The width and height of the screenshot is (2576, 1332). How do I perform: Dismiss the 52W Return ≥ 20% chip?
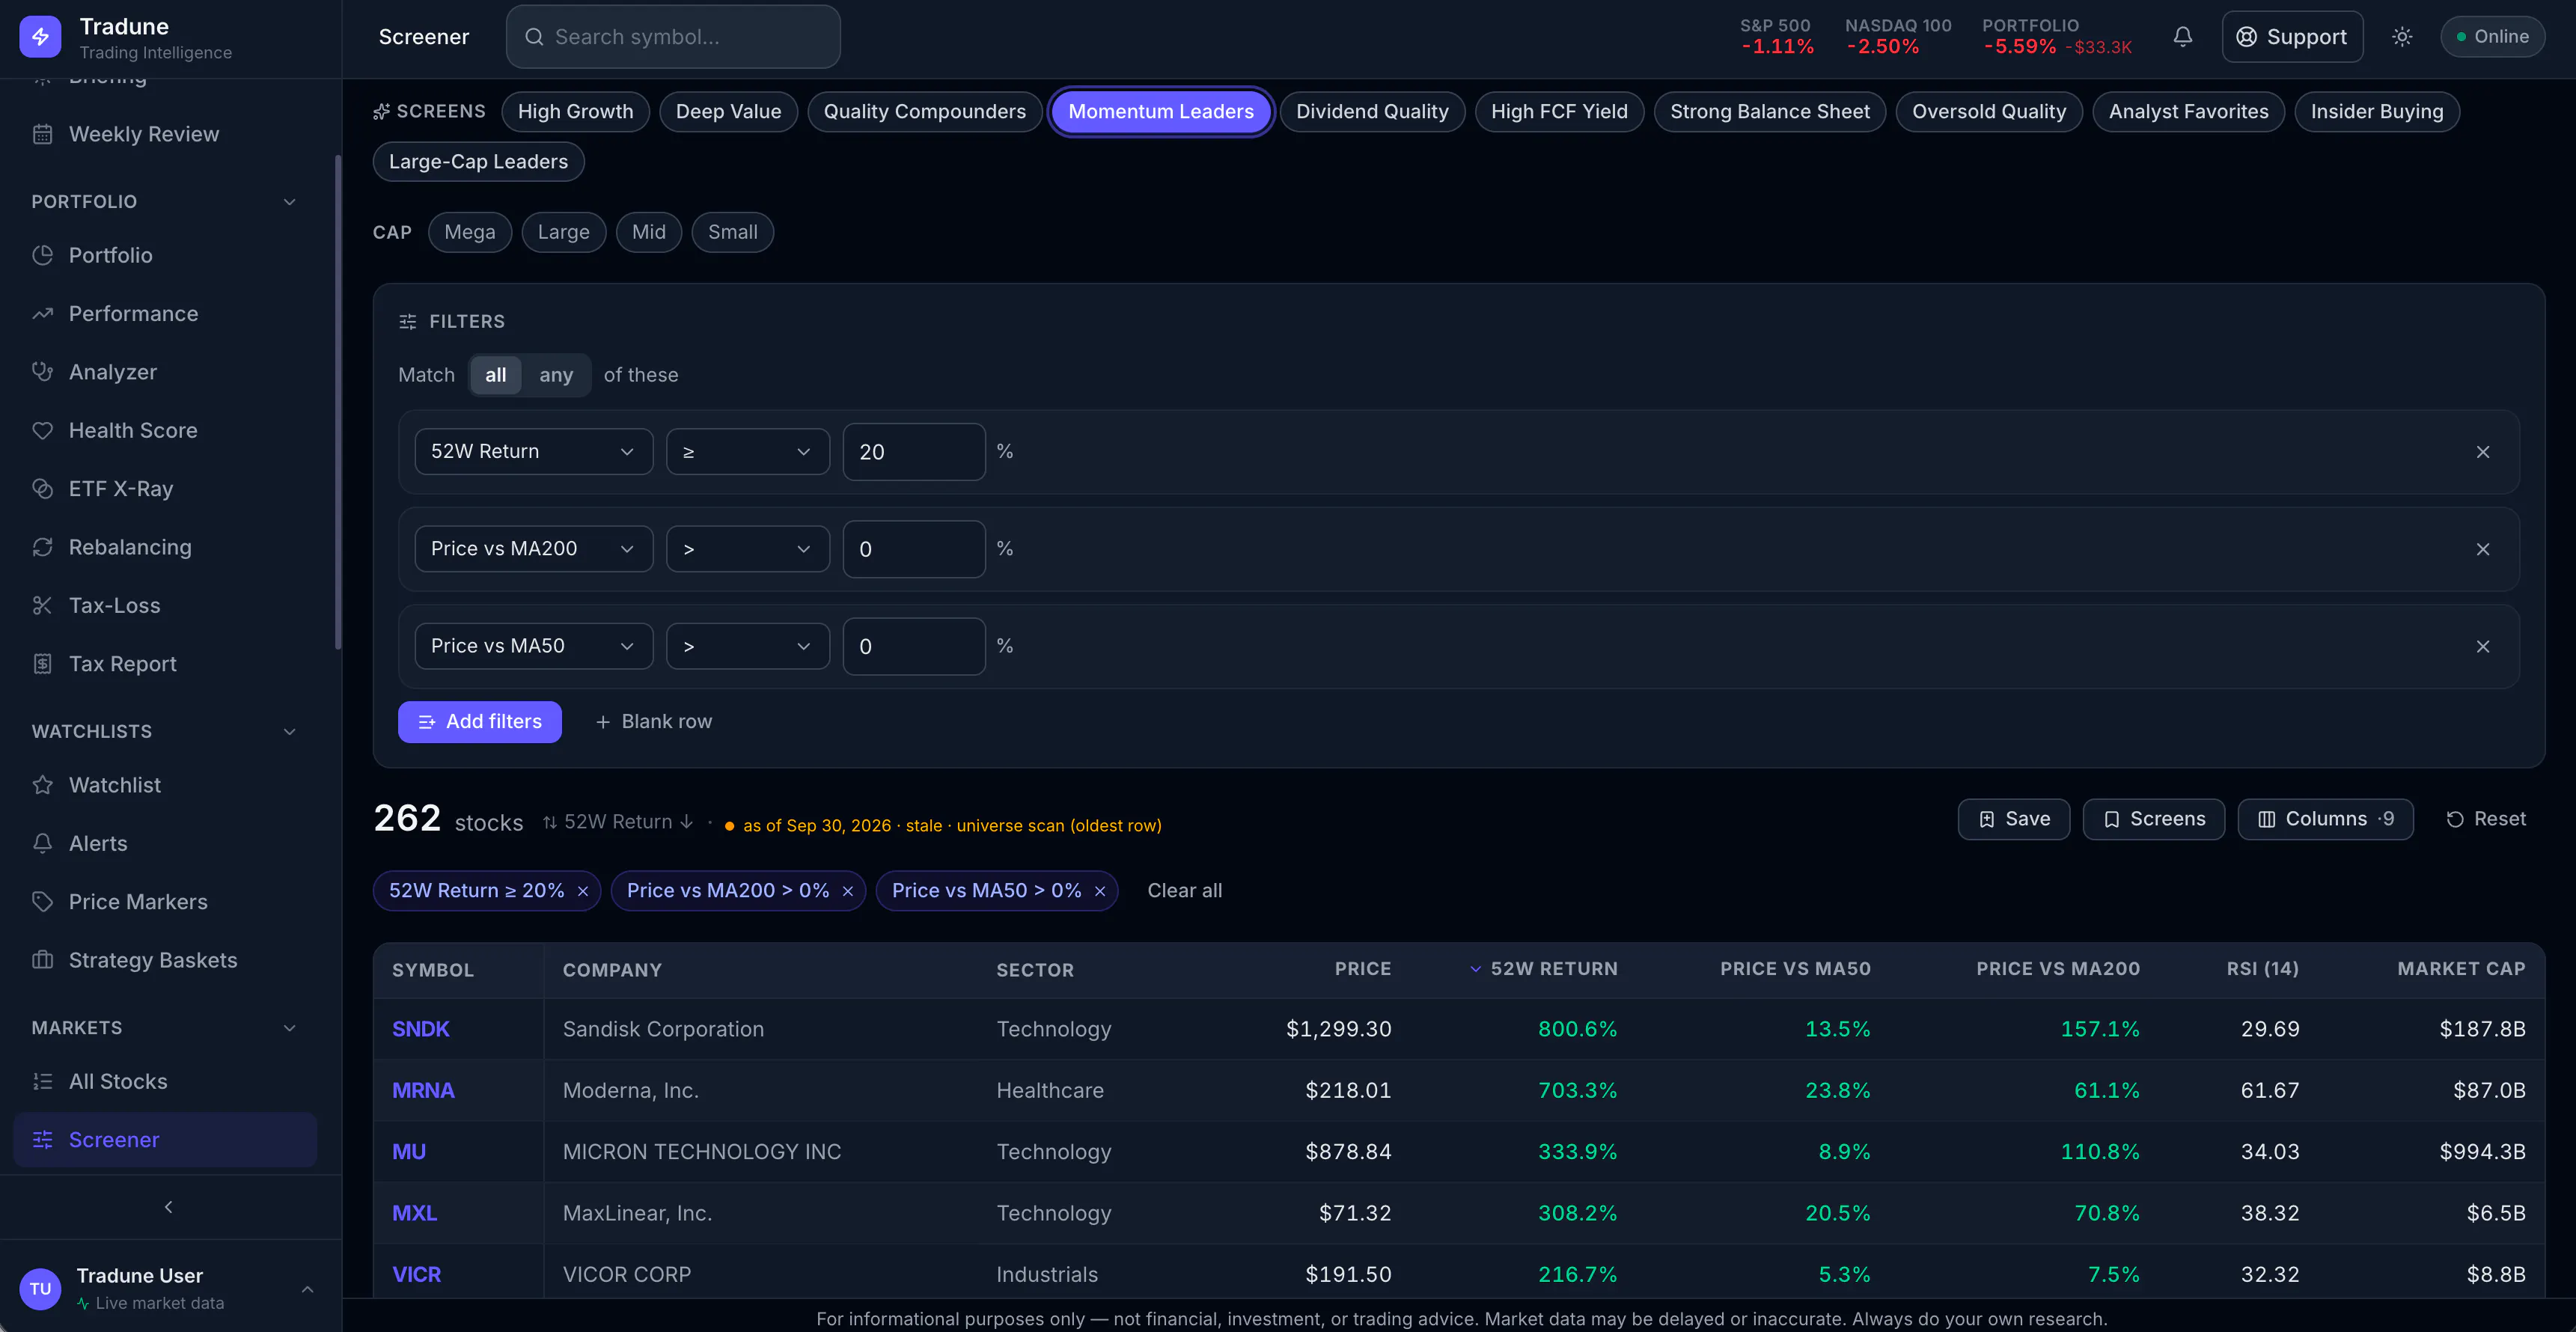pyautogui.click(x=583, y=891)
